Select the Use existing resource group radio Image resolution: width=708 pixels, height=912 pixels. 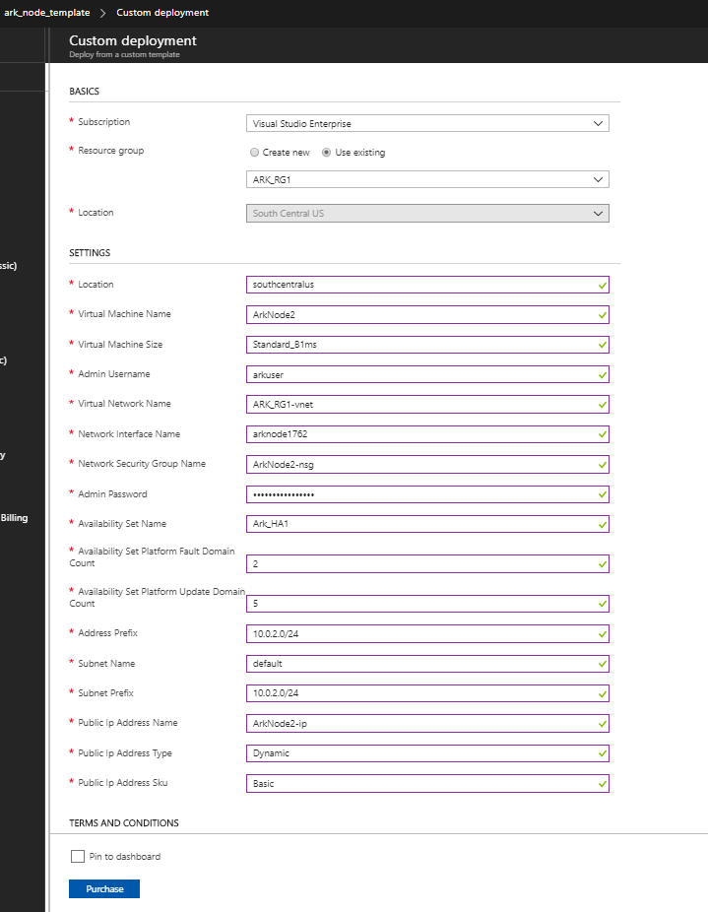327,153
